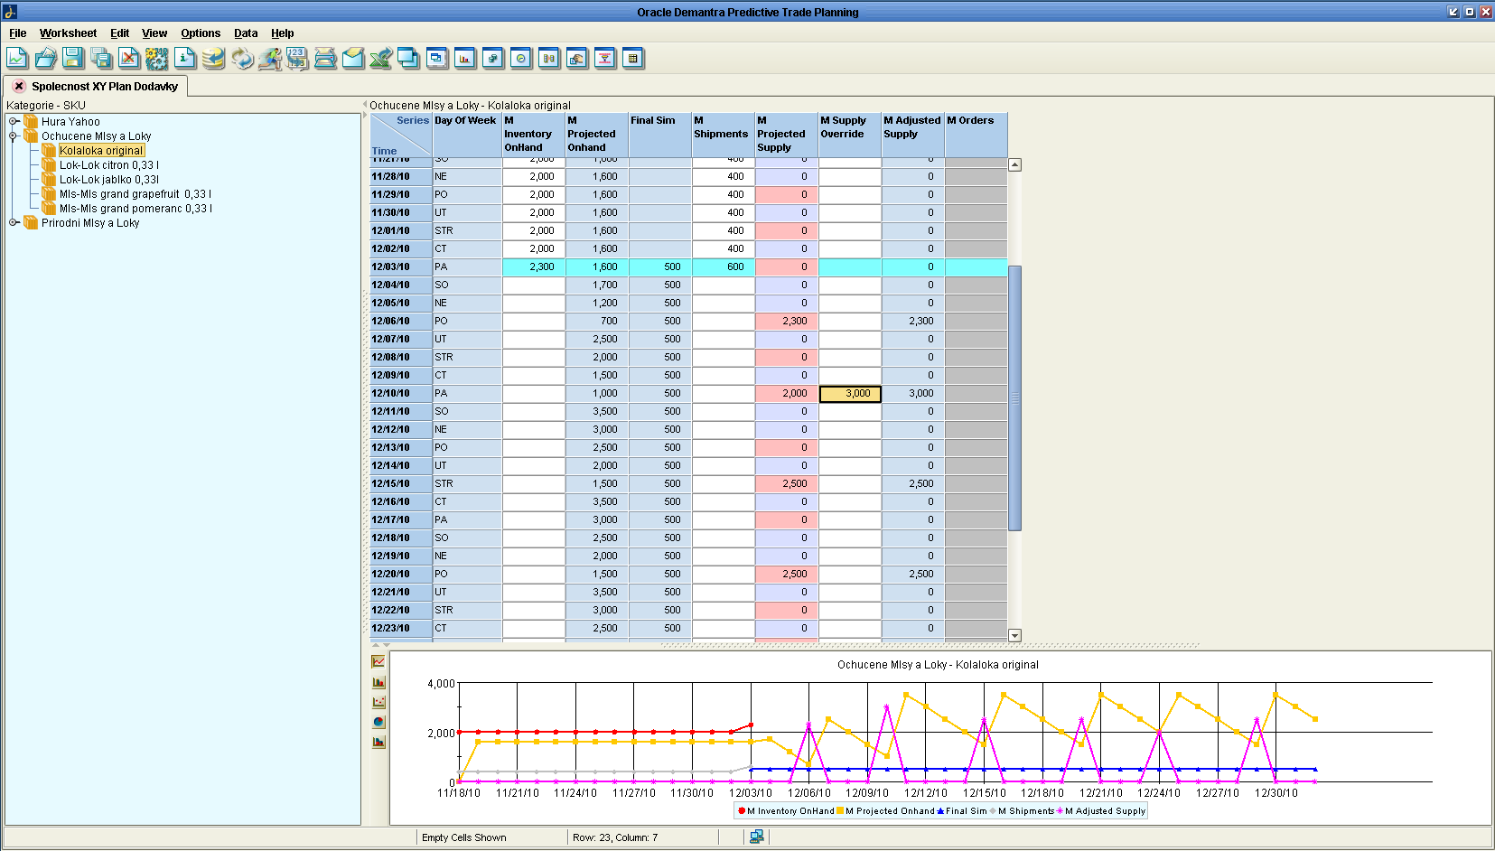Click M Inventory OnHand cell showing 2,300
1495x851 pixels.
coord(534,267)
